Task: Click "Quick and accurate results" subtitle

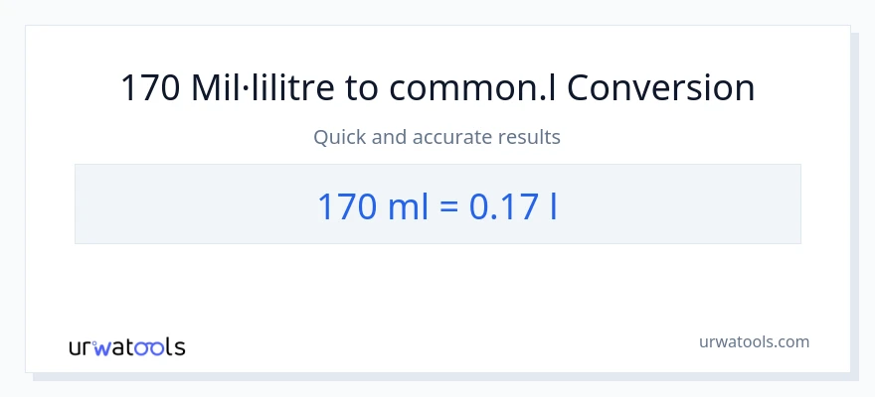Action: coord(437,137)
